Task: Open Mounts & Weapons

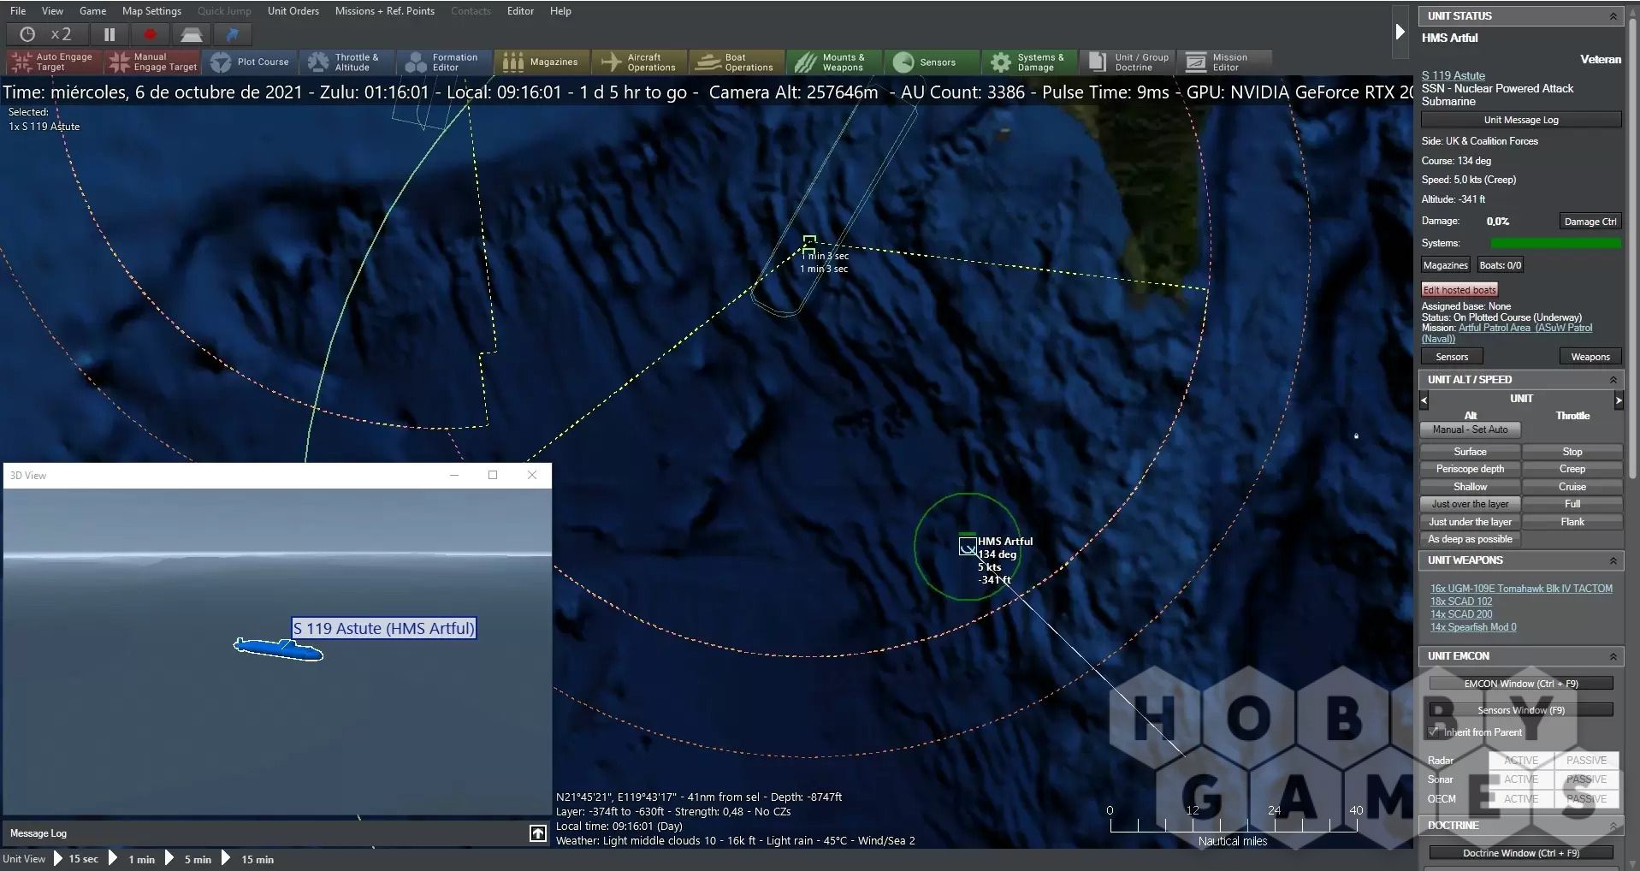Action: [x=834, y=62]
